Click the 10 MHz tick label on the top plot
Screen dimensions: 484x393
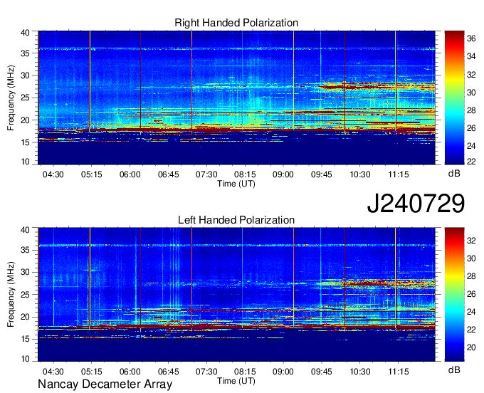coord(25,162)
